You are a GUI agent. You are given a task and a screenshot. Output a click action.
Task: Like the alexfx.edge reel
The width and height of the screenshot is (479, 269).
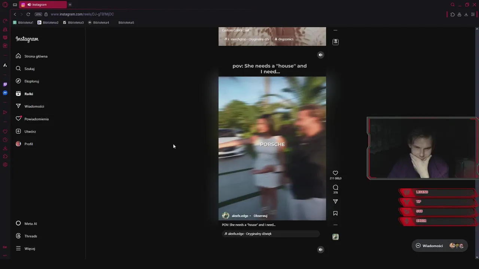[335, 173]
